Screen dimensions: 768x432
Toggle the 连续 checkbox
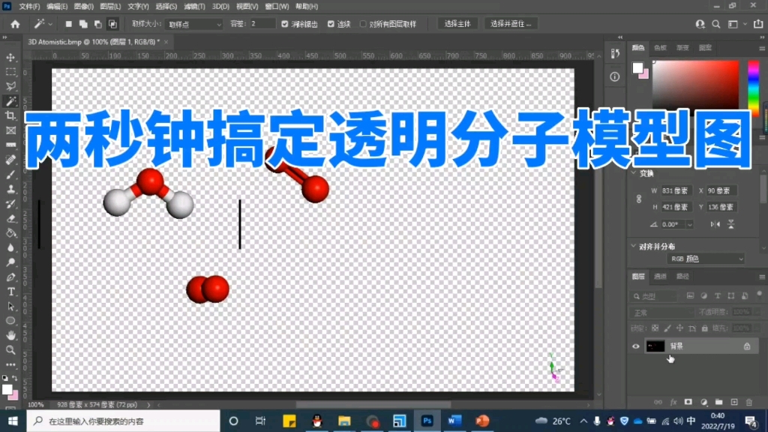(x=331, y=23)
